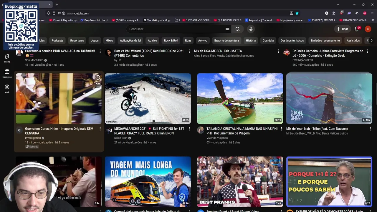Open options menu for Mix de USA-ME SENHOR
The width and height of the screenshot is (377, 212).
pos(278,51)
